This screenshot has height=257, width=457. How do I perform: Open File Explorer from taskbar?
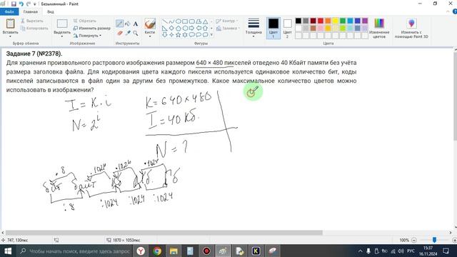pyautogui.click(x=174, y=251)
